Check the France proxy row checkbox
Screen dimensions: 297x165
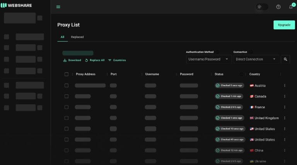pos(67,107)
